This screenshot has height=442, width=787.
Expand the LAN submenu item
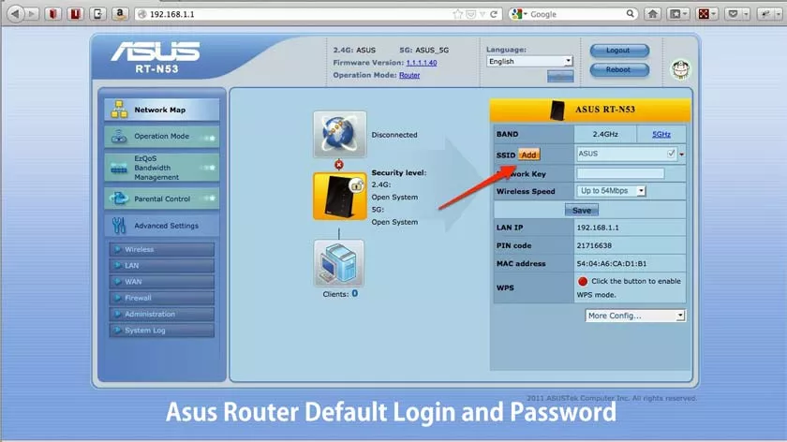pos(161,265)
